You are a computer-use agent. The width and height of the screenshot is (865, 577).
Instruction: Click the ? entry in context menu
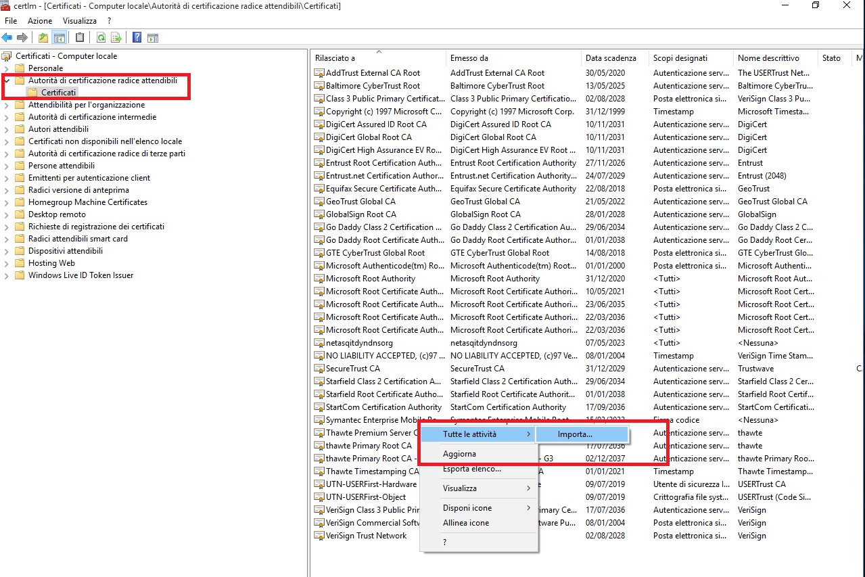pos(479,543)
